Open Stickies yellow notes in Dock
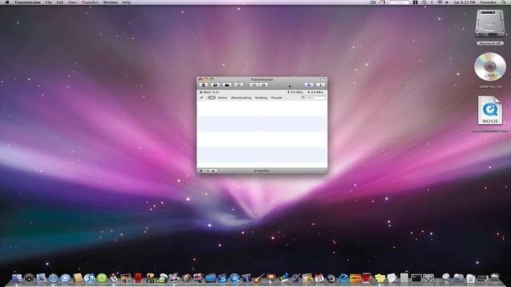 pos(380,278)
